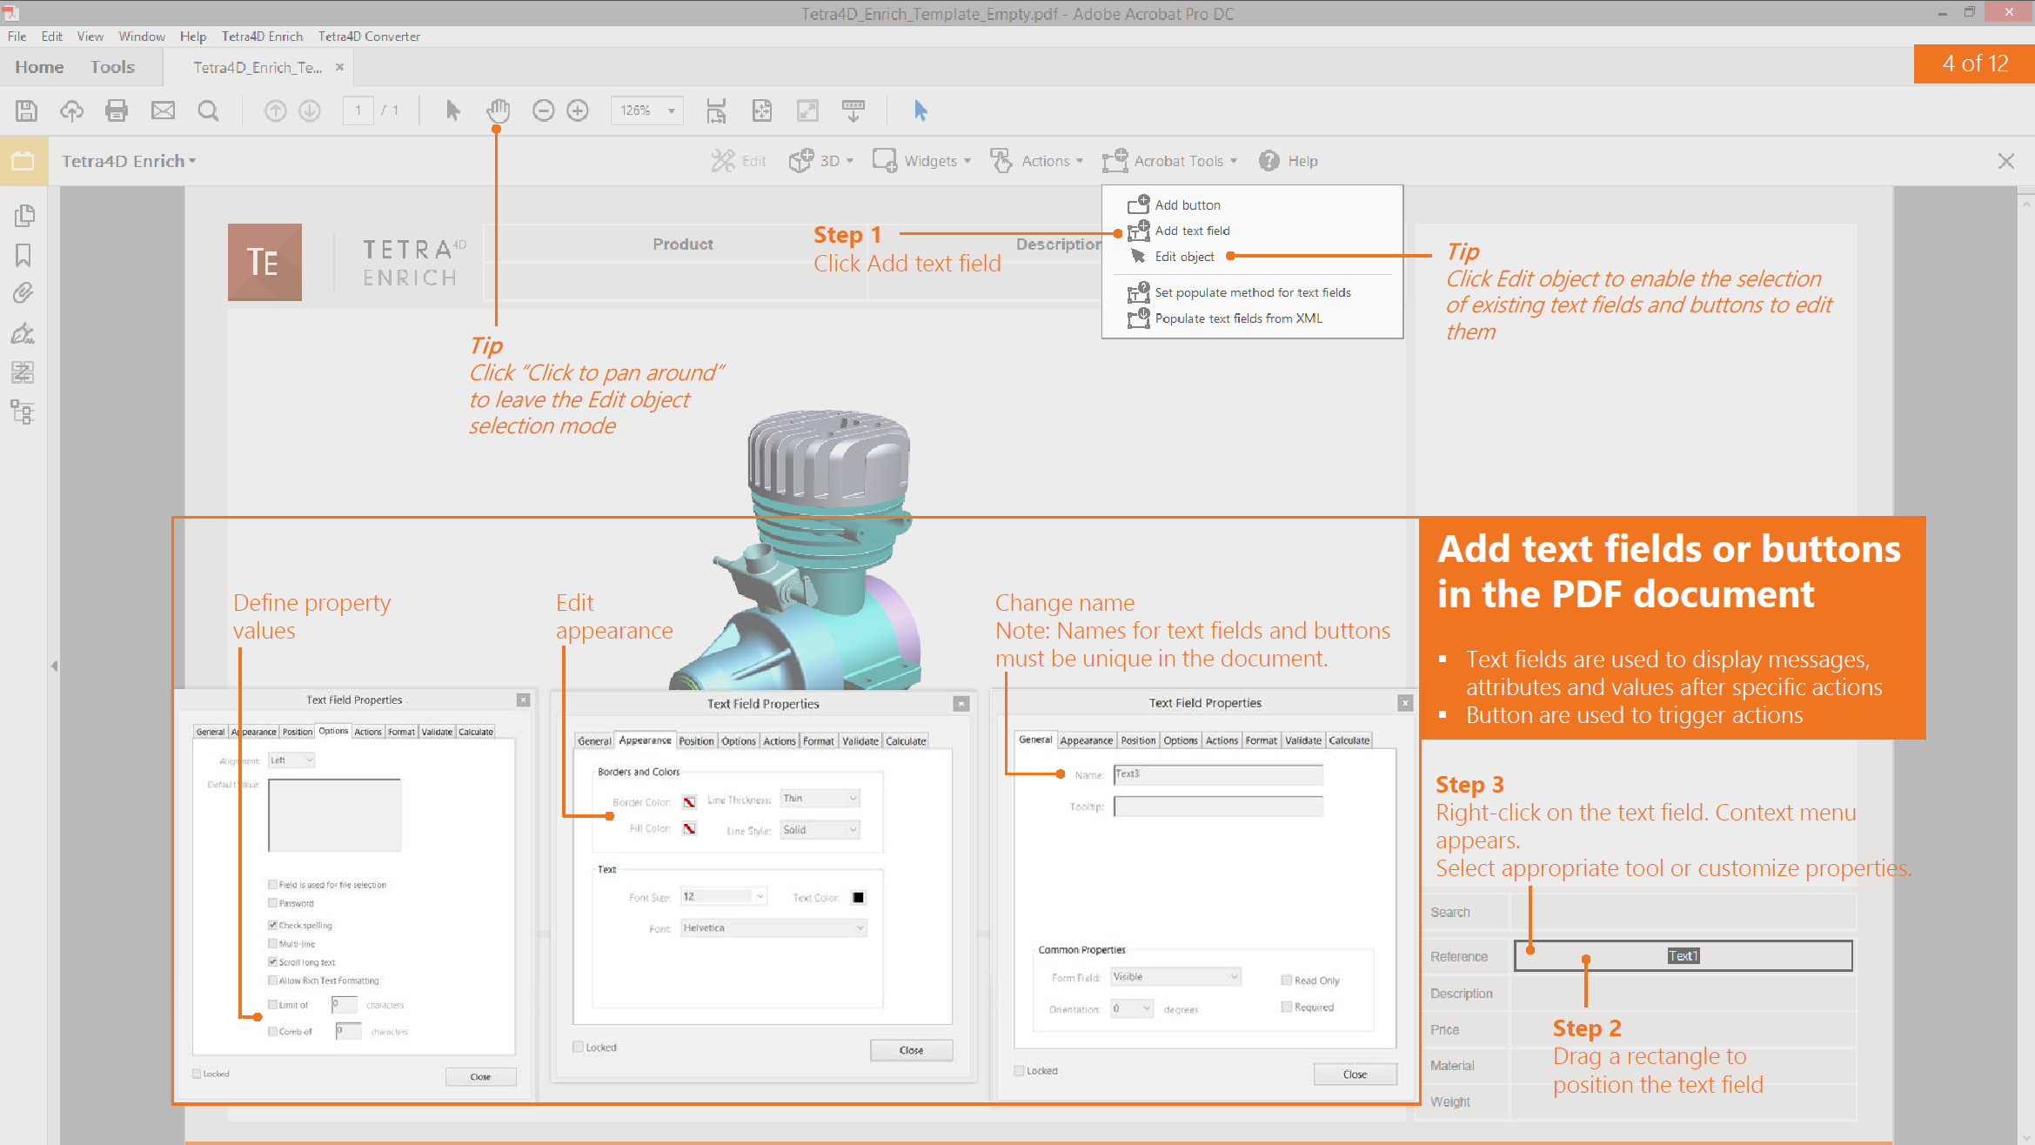Open the magnifier Find text tool
Image resolution: width=2035 pixels, height=1145 pixels.
click(x=208, y=110)
